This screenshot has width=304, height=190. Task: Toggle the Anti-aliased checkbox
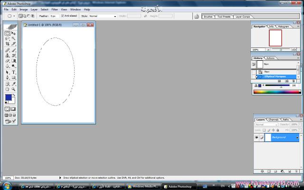[x=63, y=16]
